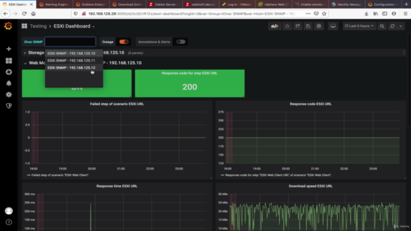The image size is (411, 231).
Task: Switch to Grafana Enterprise browser tab
Action: click(x=91, y=4)
